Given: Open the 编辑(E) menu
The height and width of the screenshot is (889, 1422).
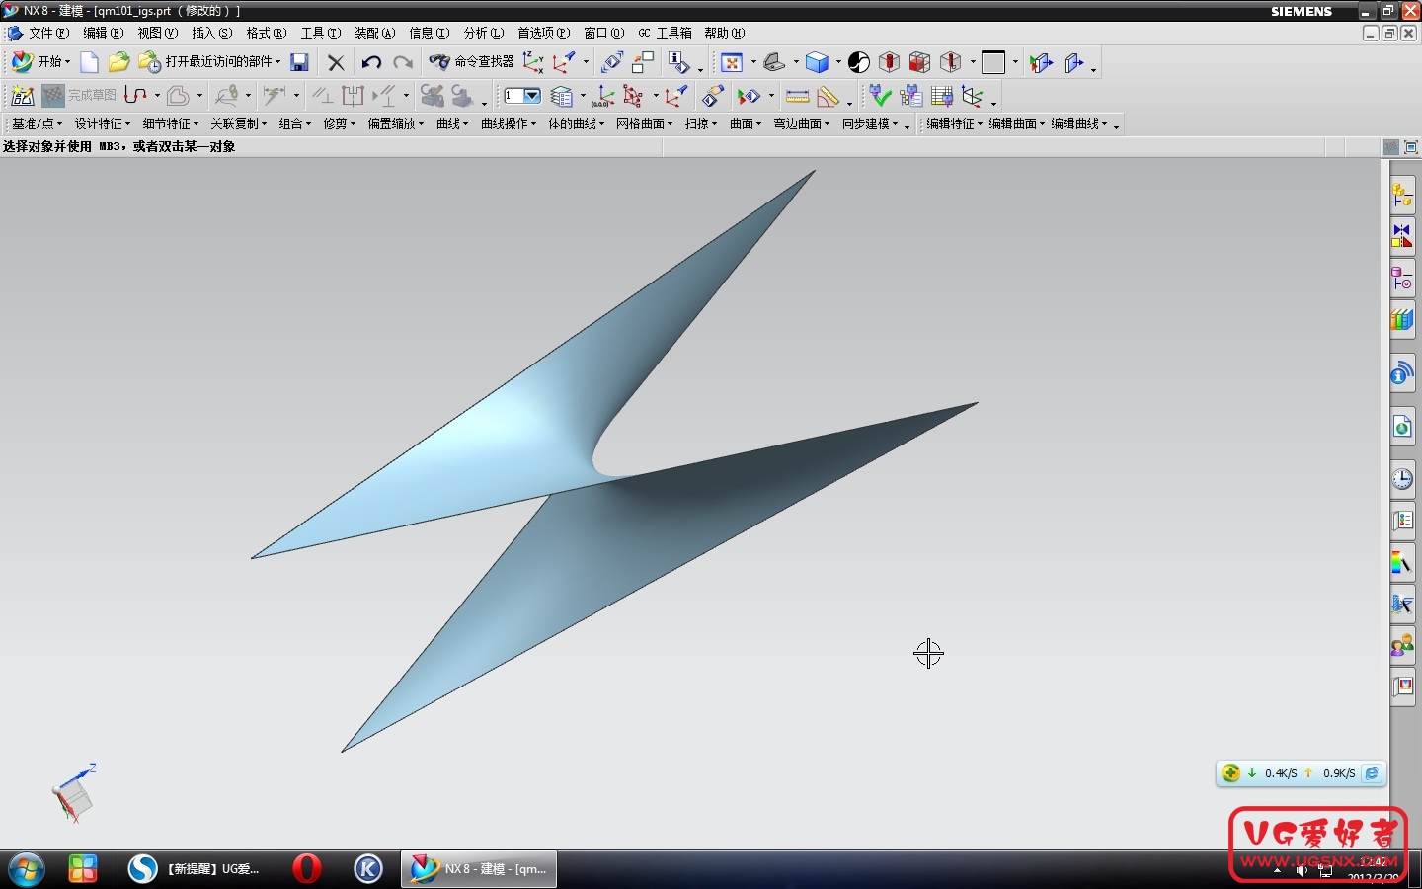Looking at the screenshot, I should coord(103,33).
